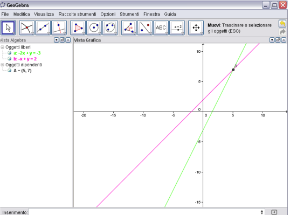Screen dimensions: 290x215
Task: Open the Strumenti menu
Action: click(x=129, y=14)
